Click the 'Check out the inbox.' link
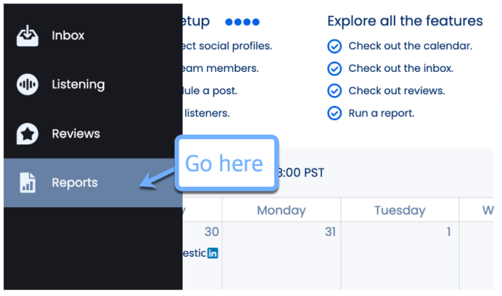The width and height of the screenshot is (502, 296). pyautogui.click(x=401, y=68)
